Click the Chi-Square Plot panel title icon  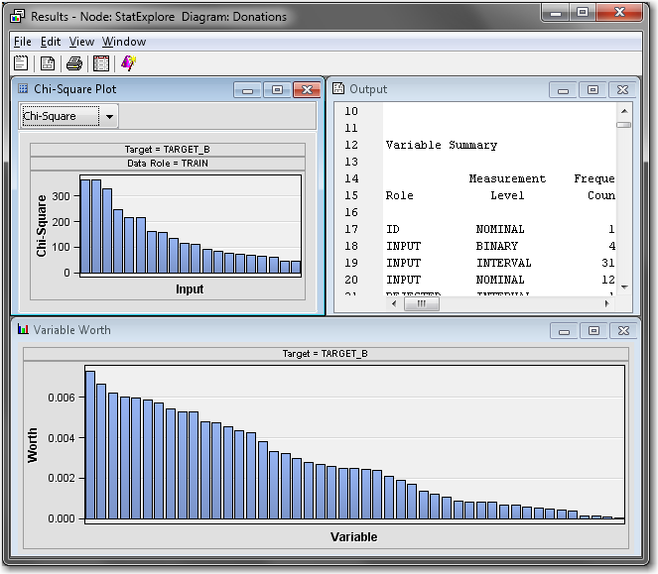23,88
